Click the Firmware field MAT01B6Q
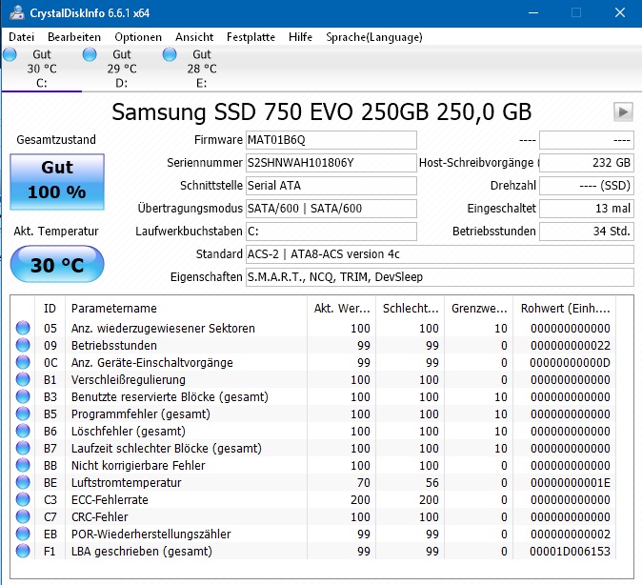The height and width of the screenshot is (585, 642). (331, 140)
